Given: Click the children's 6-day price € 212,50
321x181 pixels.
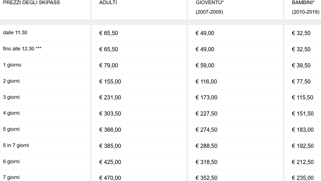Looking at the screenshot, I should pyautogui.click(x=303, y=162).
